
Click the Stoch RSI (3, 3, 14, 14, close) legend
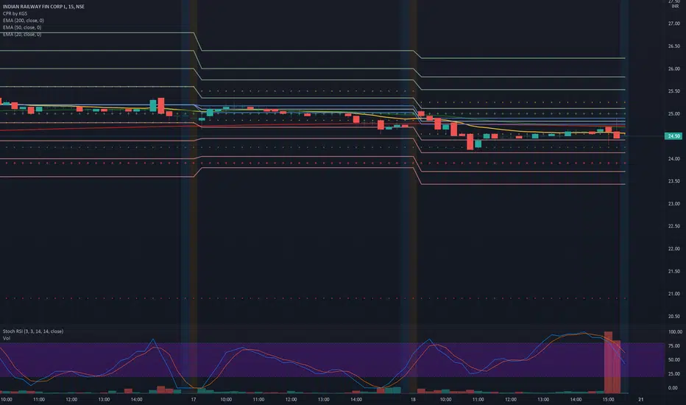click(33, 331)
